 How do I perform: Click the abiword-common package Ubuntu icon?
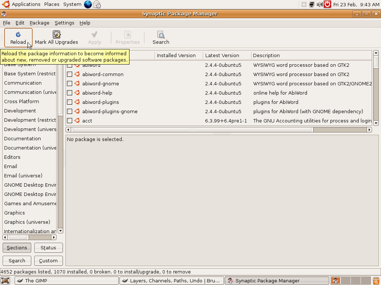pyautogui.click(x=77, y=74)
